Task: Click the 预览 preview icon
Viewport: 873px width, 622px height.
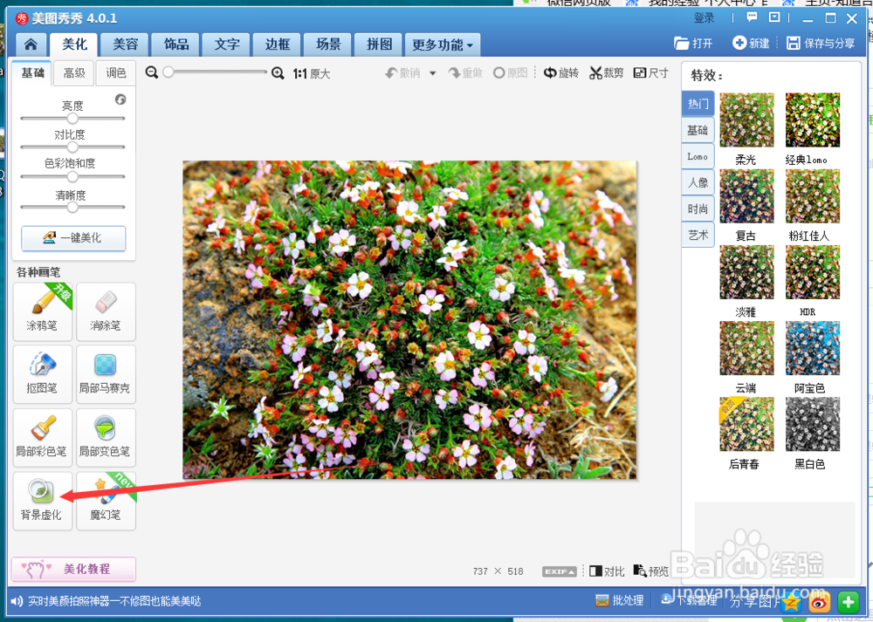Action: click(651, 571)
